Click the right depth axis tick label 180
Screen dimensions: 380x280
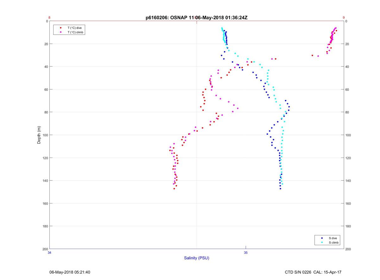coord(348,226)
